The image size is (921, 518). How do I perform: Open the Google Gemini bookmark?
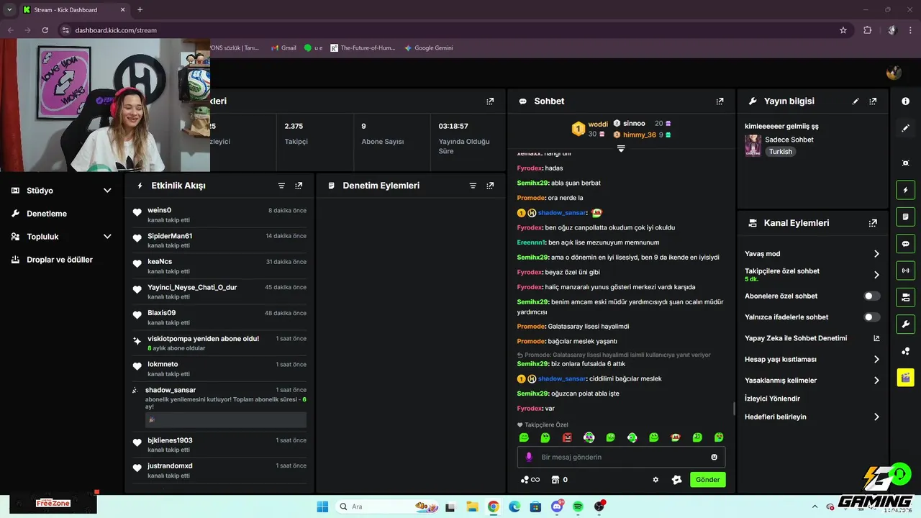click(429, 48)
